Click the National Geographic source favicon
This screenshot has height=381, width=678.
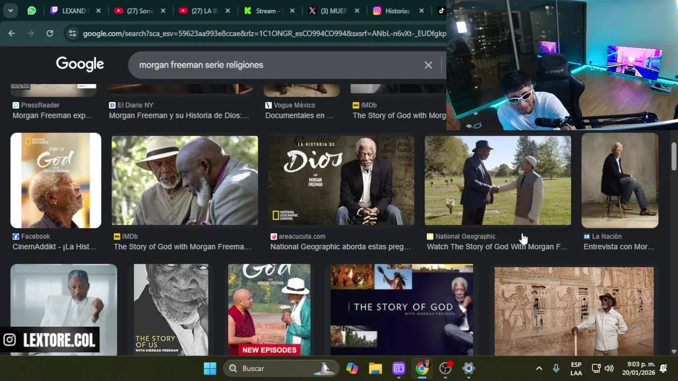430,237
